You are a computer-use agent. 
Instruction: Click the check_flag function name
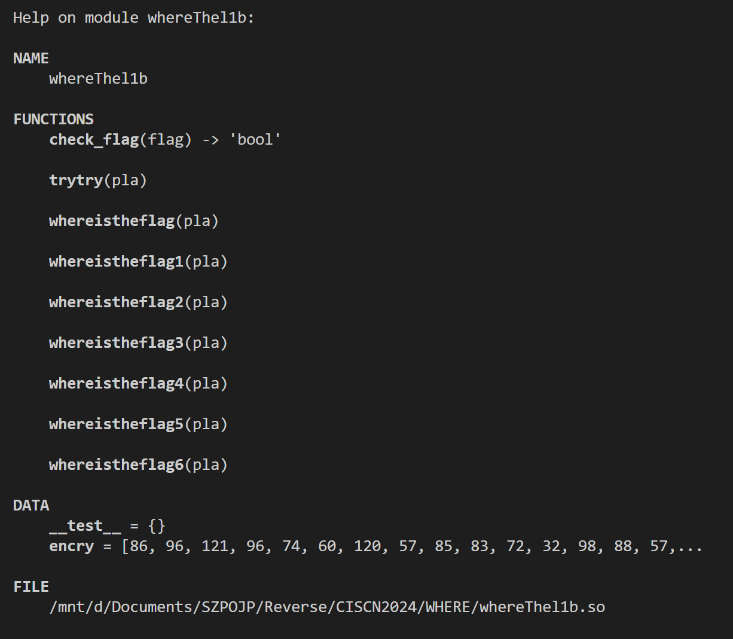pos(94,139)
